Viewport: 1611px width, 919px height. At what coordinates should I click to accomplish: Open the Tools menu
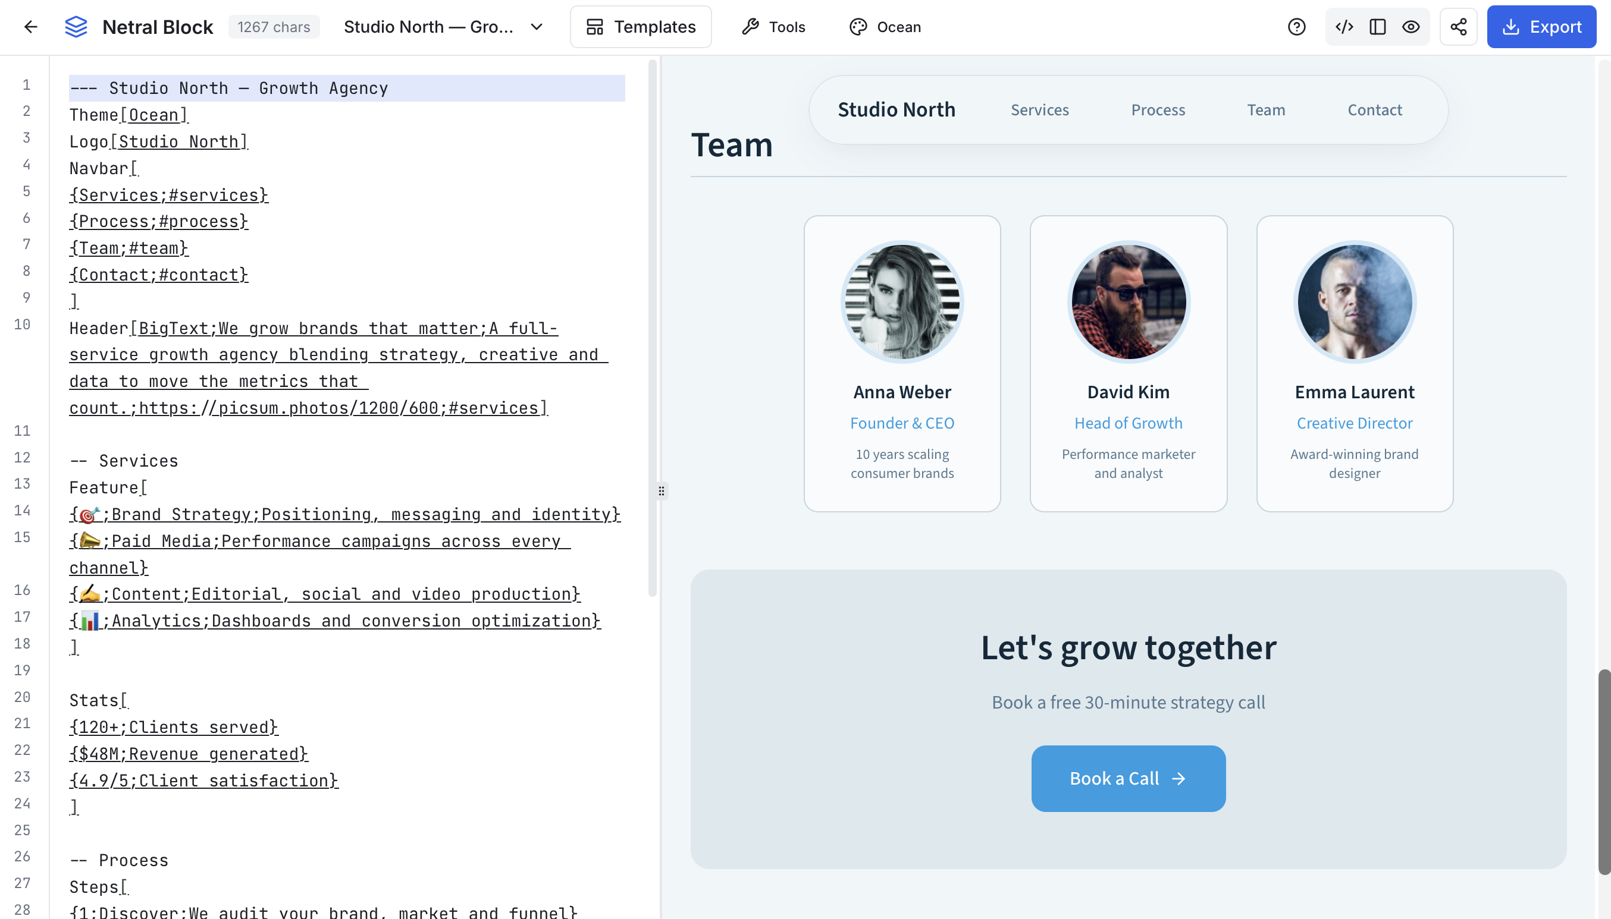point(773,27)
